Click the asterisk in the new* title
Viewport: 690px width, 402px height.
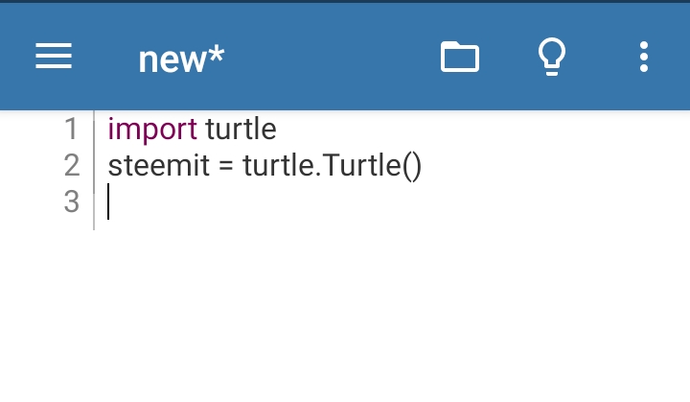[x=216, y=54]
